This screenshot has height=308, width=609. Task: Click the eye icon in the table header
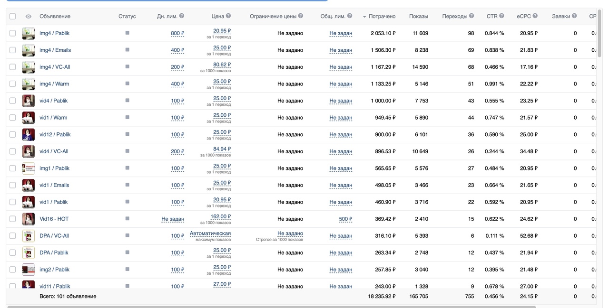point(29,16)
